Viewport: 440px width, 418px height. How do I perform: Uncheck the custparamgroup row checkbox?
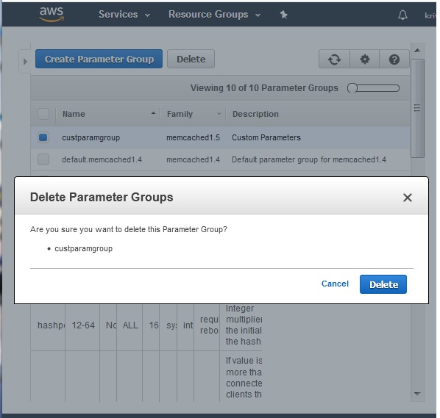point(43,137)
